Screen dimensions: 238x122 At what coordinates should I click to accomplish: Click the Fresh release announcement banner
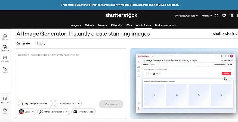pos(119,5)
